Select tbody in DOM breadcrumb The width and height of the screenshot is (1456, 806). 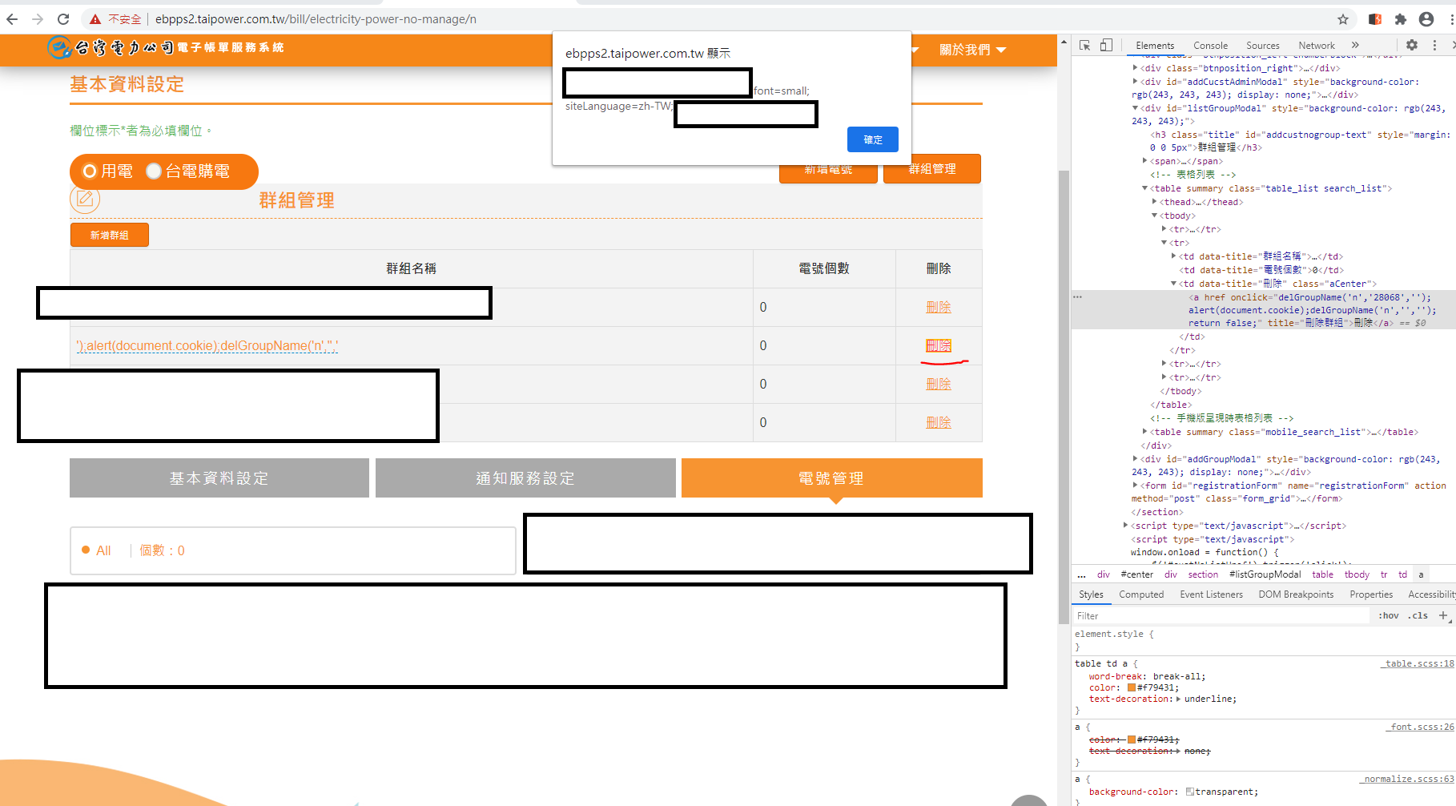click(x=1357, y=574)
